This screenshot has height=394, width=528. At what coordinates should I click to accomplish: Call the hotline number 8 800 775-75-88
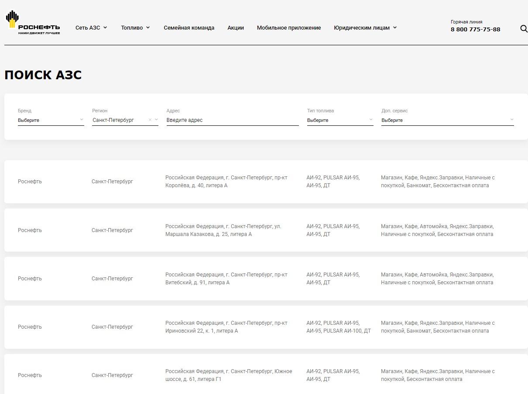point(476,30)
